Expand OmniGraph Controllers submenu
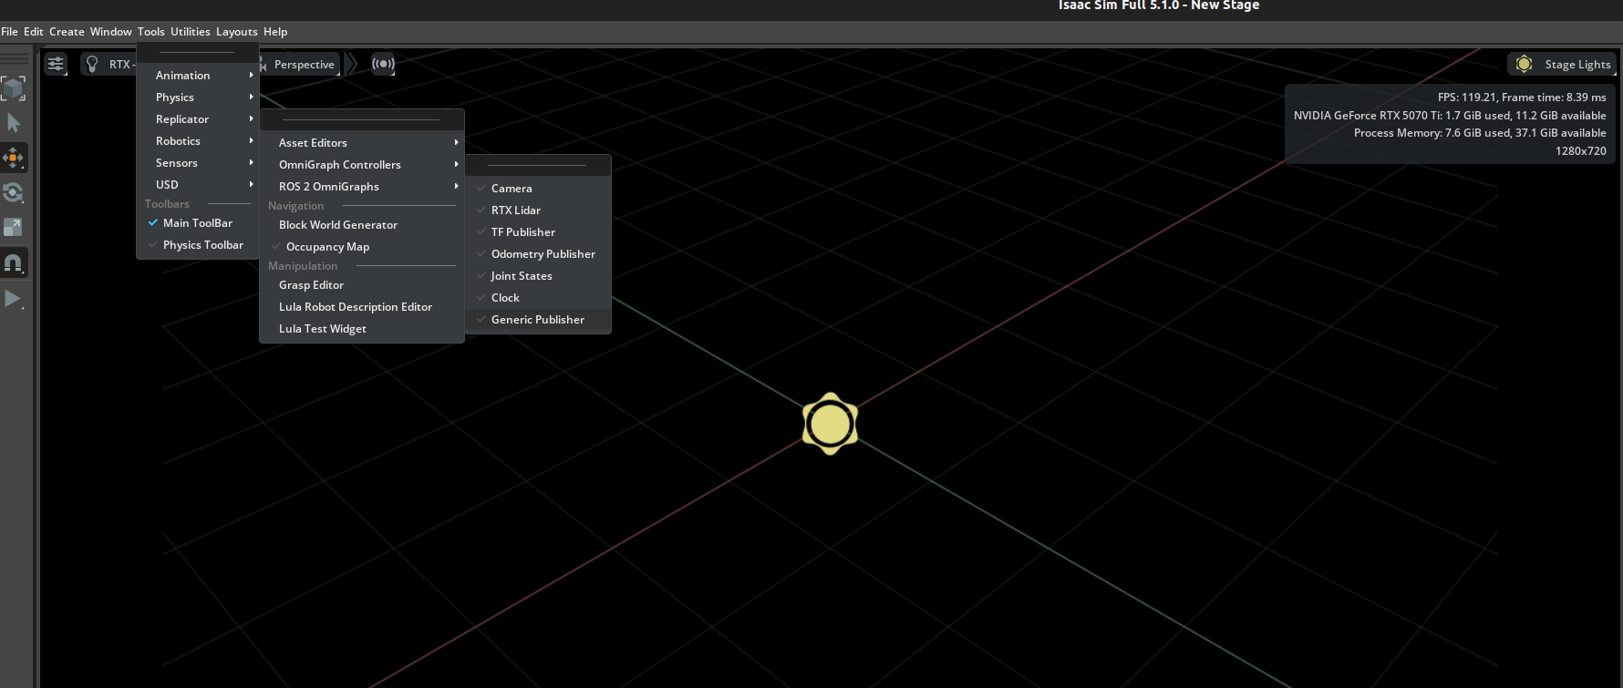 [x=362, y=165]
